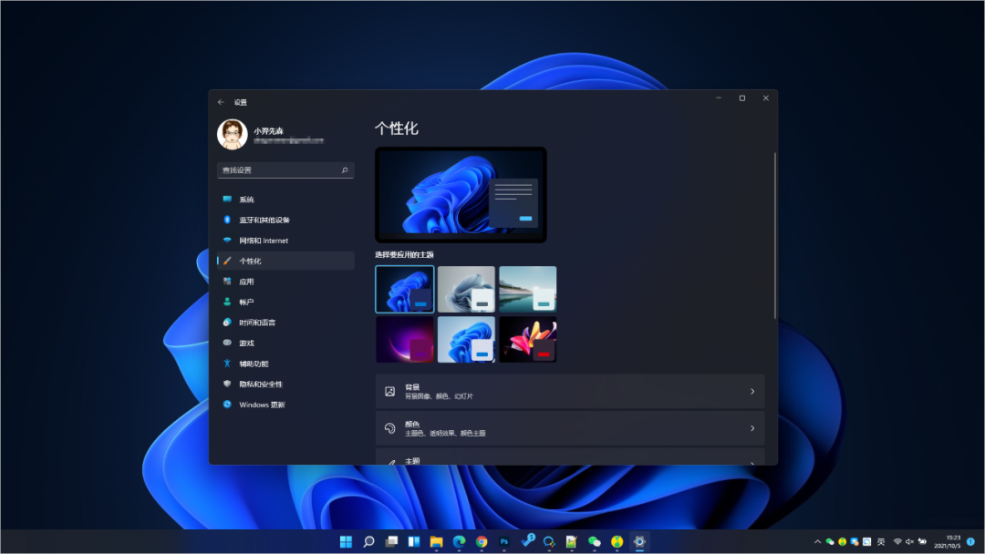Expand the 背景 settings row
The height and width of the screenshot is (554, 985).
[x=570, y=391]
